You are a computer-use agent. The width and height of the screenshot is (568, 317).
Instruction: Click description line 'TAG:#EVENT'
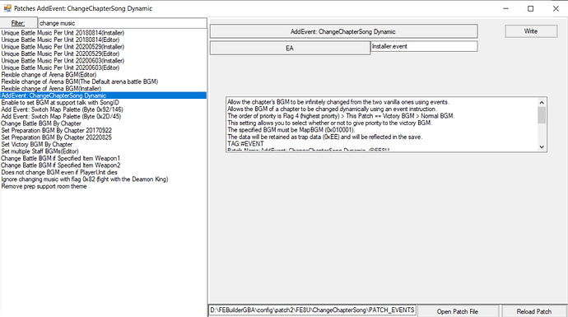tap(245, 144)
